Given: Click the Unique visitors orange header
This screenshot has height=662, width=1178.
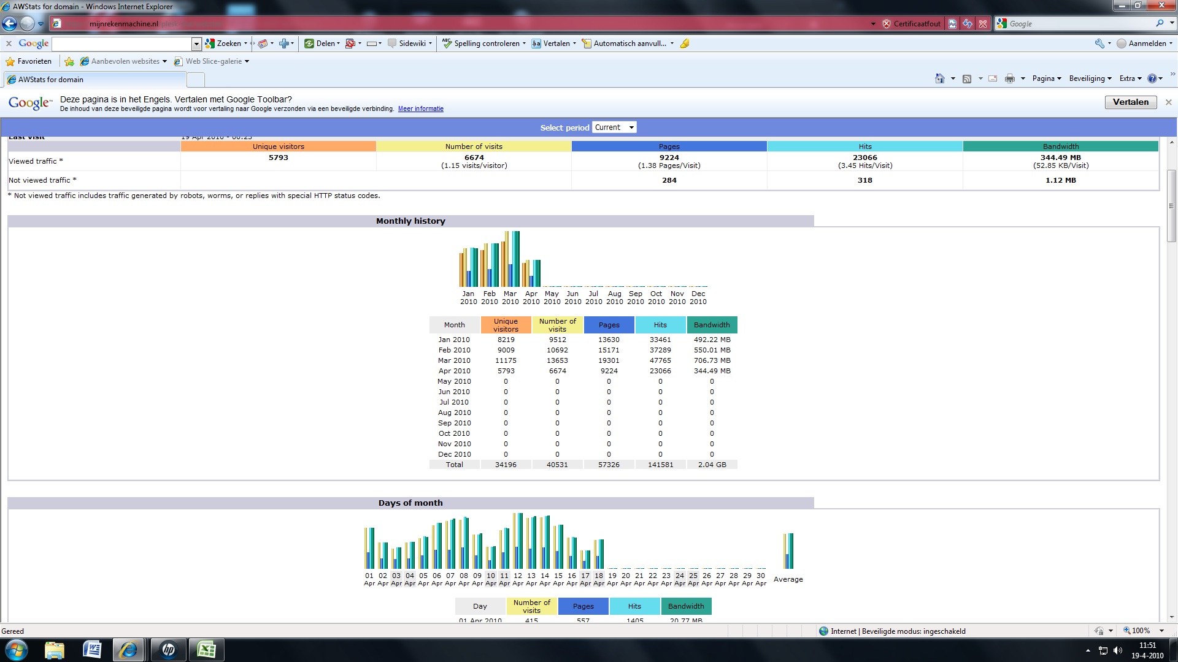Looking at the screenshot, I should [279, 146].
